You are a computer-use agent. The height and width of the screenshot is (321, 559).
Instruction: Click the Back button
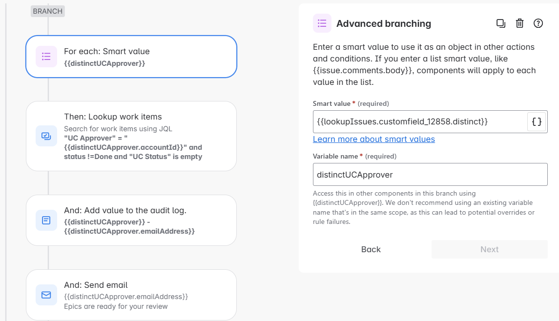[371, 249]
